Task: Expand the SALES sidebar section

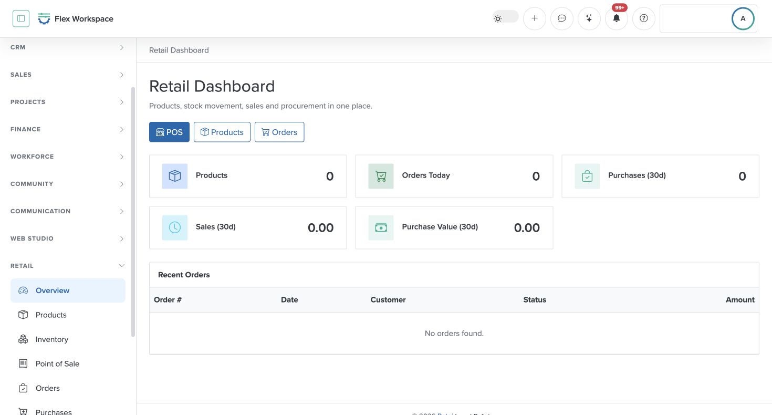Action: click(x=68, y=75)
